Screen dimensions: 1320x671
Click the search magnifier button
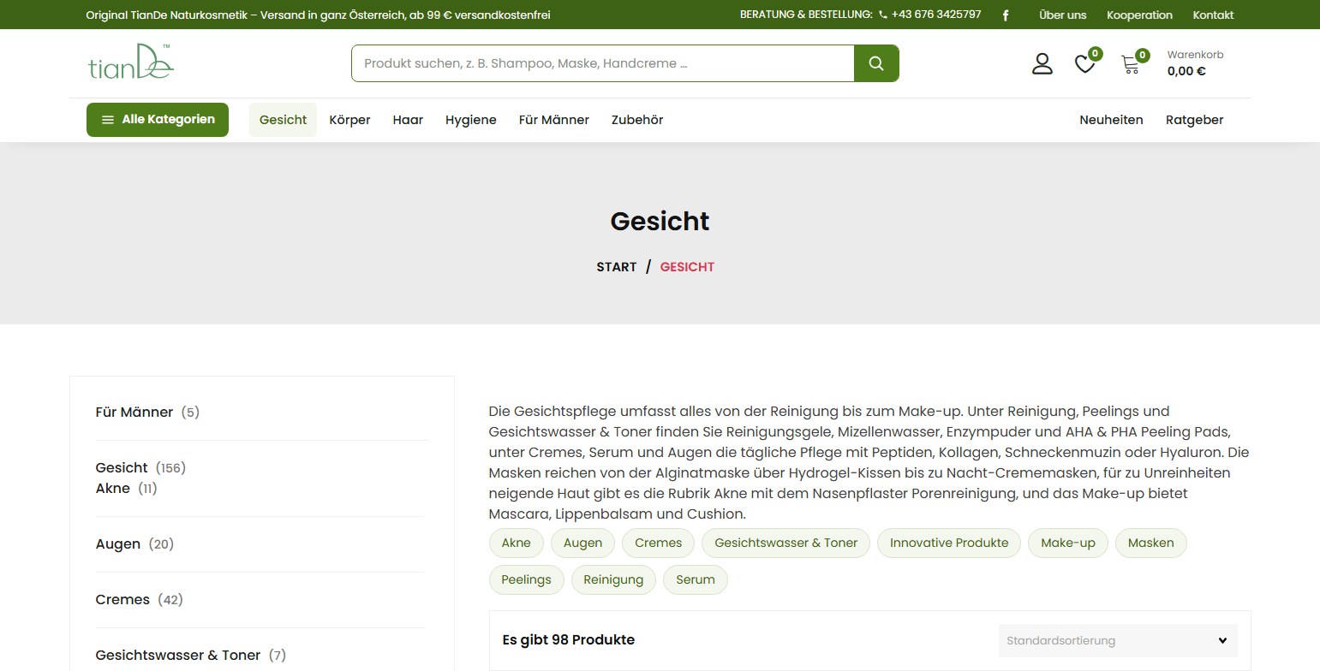876,63
